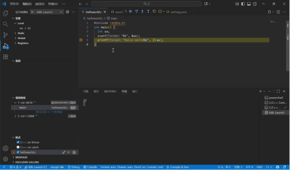
Task: Enable the C++: on catch checkbox
Action: [18, 147]
